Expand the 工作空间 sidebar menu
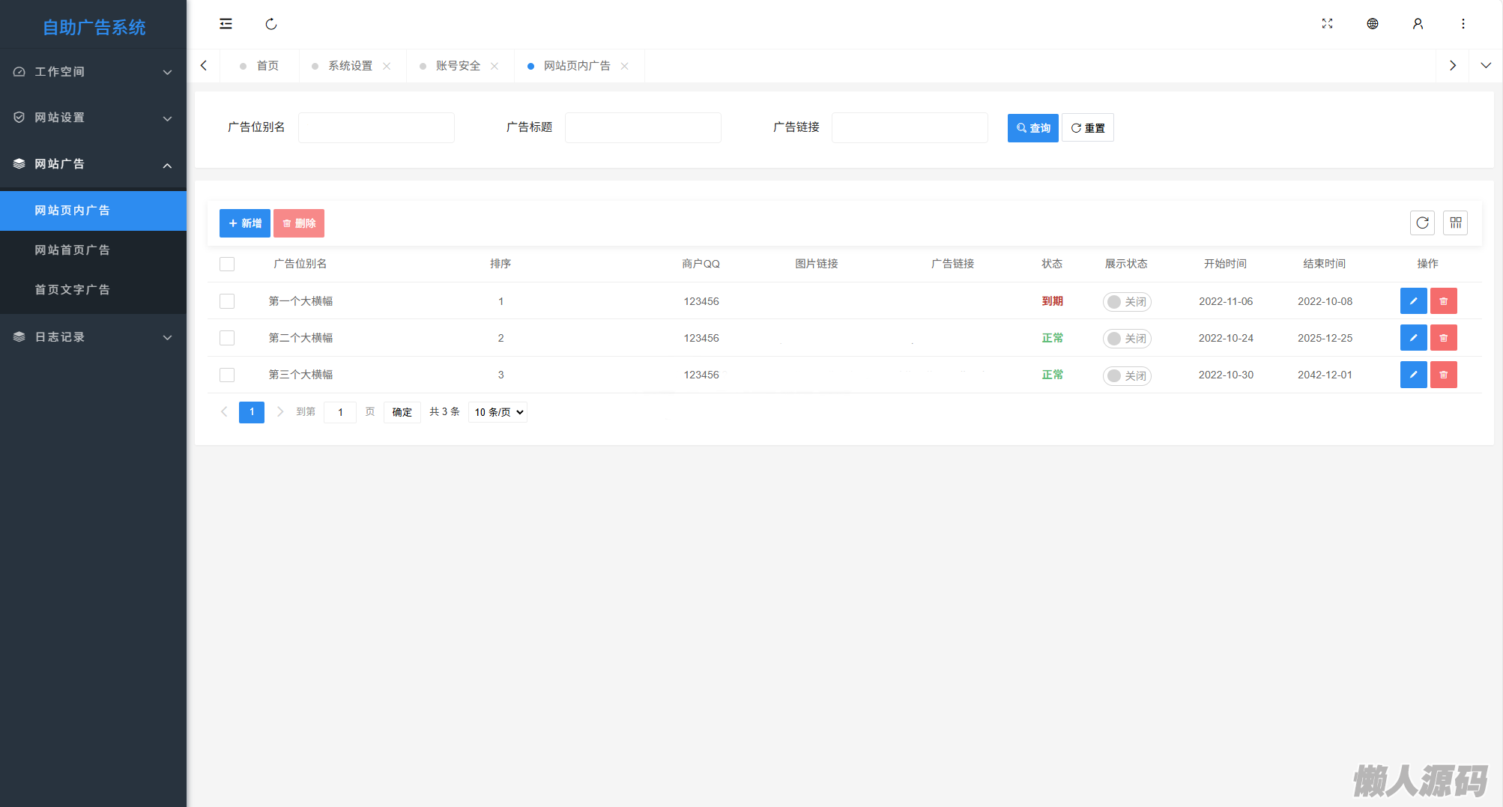1503x807 pixels. [93, 72]
